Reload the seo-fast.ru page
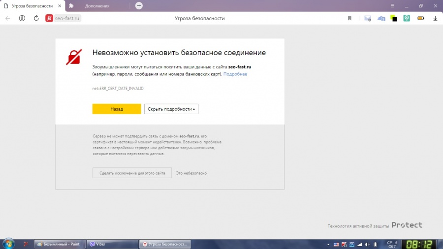This screenshot has height=249, width=443. (36, 18)
